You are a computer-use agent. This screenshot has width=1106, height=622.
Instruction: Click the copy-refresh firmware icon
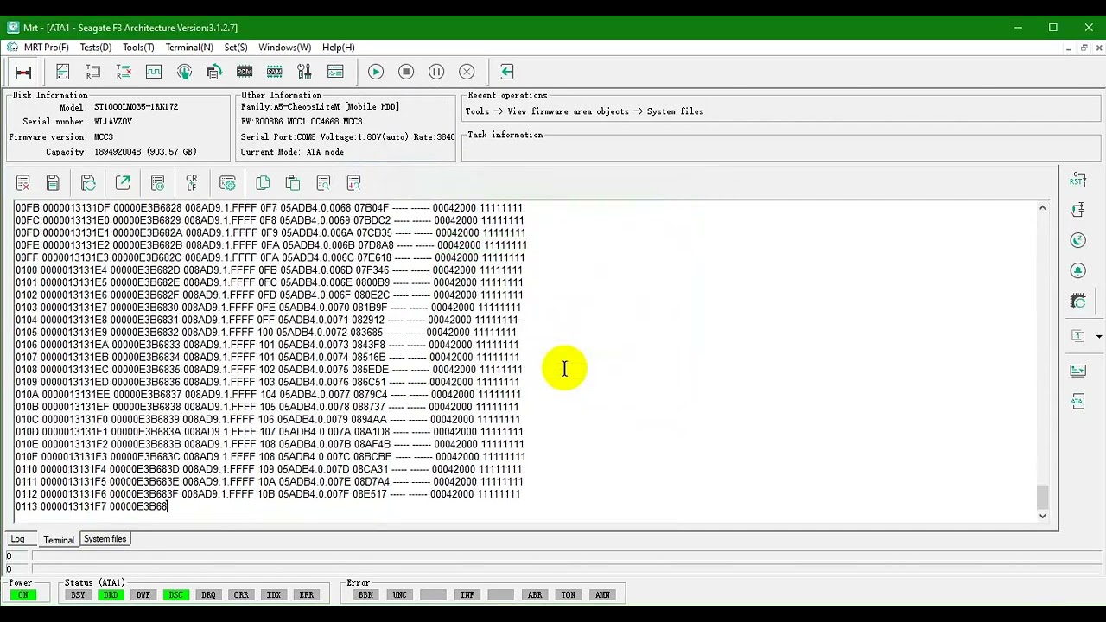point(214,72)
